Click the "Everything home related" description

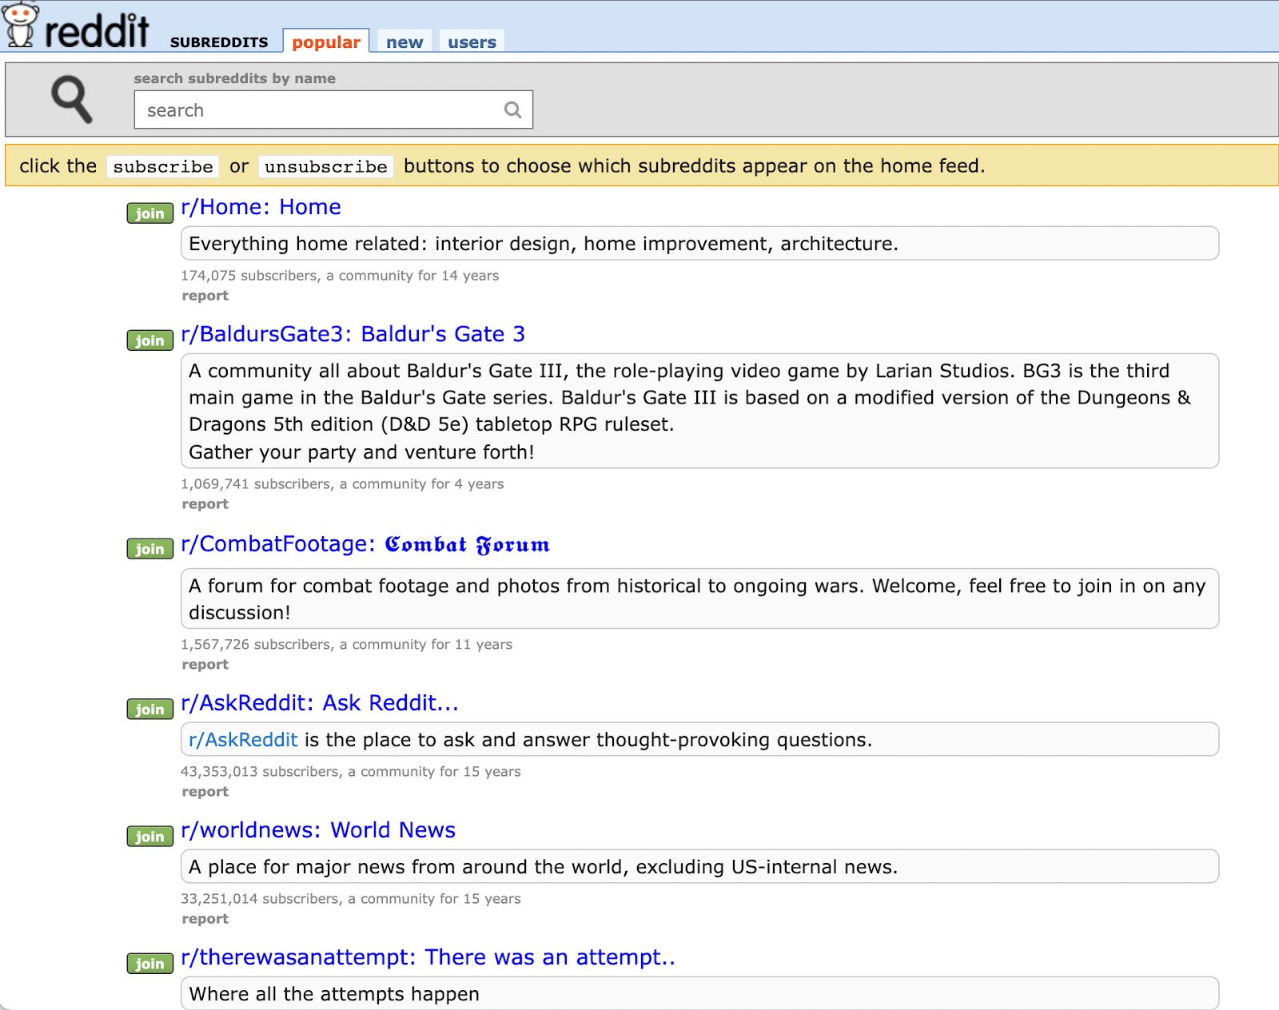coord(544,244)
